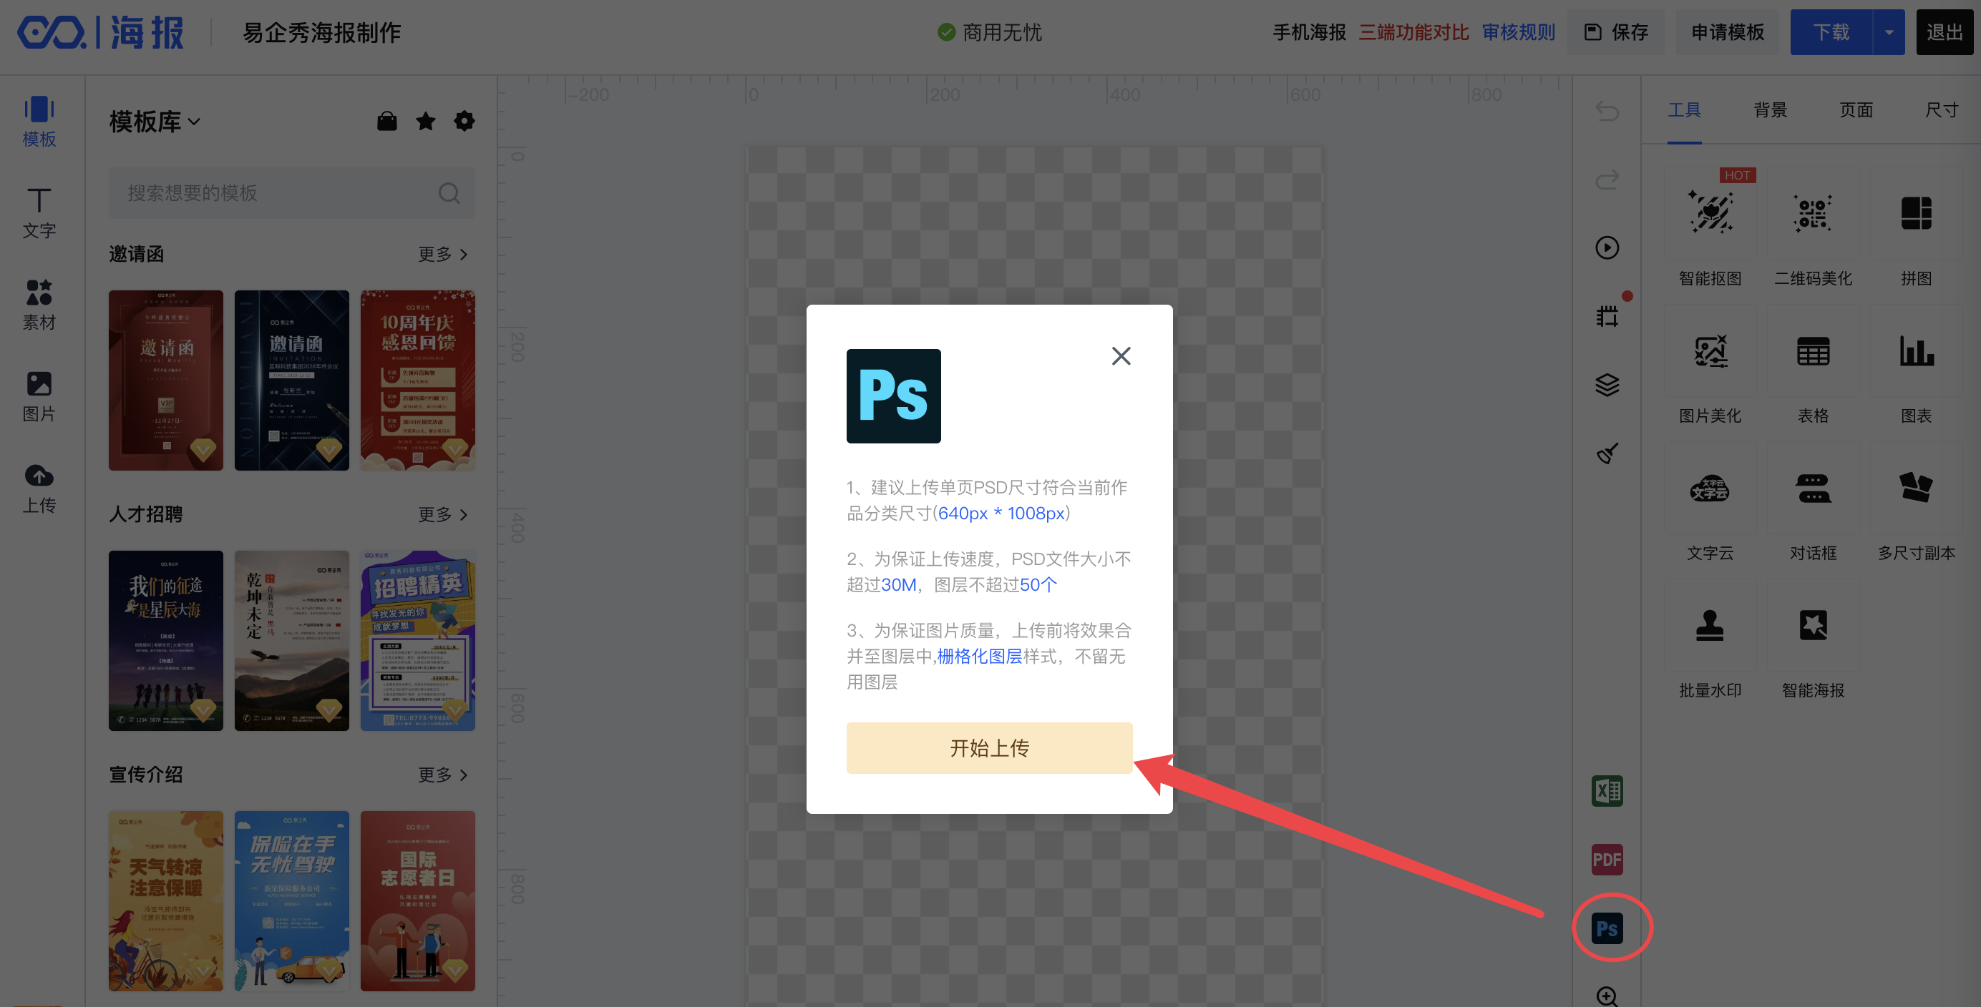
Task: Click the 保存 save button
Action: [1615, 32]
